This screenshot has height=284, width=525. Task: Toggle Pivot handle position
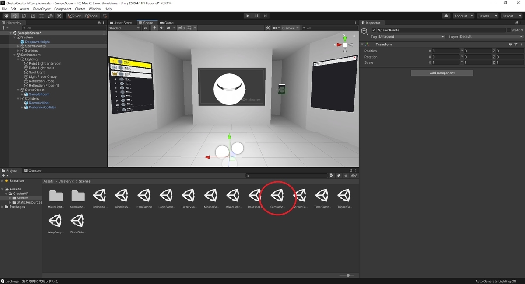(74, 16)
